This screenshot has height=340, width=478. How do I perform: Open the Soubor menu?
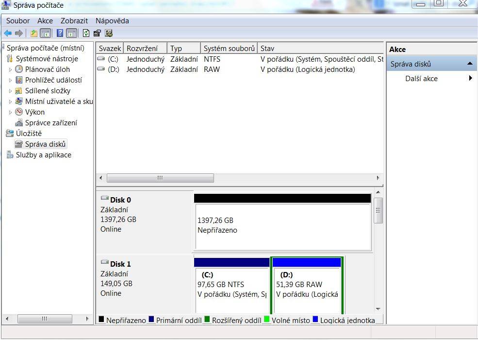(17, 21)
